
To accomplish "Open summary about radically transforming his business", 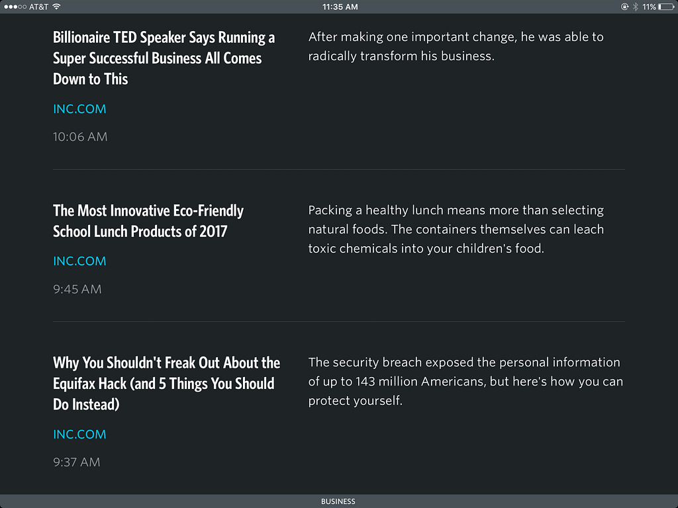I will [456, 46].
